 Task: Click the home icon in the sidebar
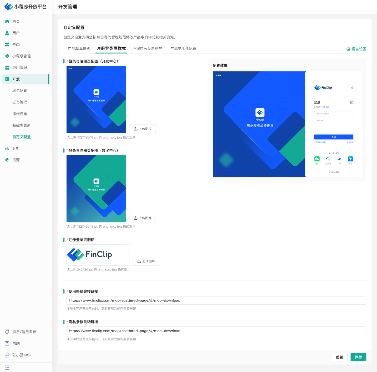(x=7, y=21)
